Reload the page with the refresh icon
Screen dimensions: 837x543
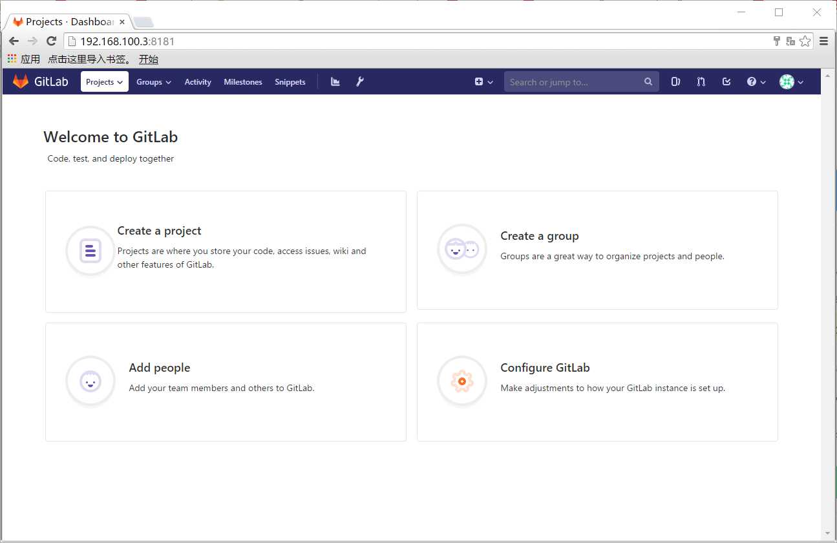pos(52,41)
